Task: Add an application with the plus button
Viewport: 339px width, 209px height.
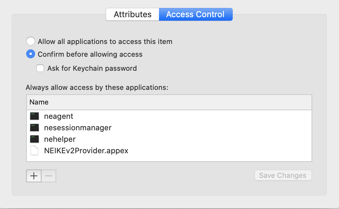Action: coord(34,176)
